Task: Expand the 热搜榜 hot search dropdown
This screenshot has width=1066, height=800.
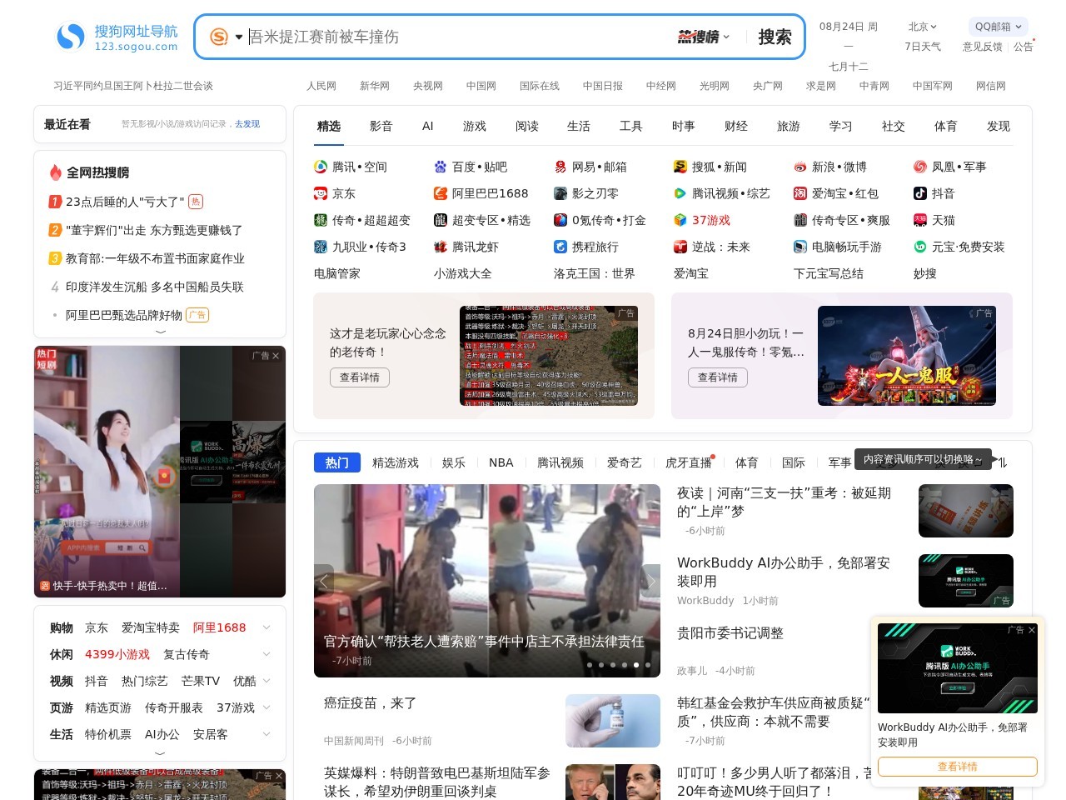Action: pos(704,37)
